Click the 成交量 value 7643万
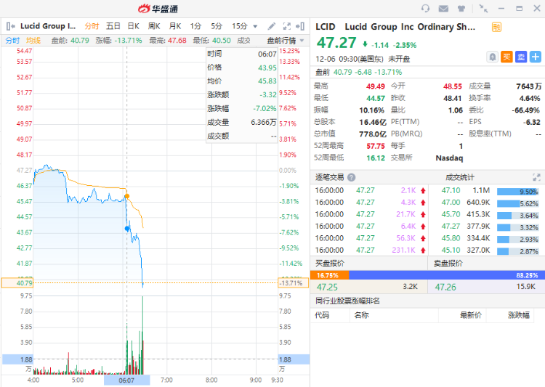 click(529, 86)
